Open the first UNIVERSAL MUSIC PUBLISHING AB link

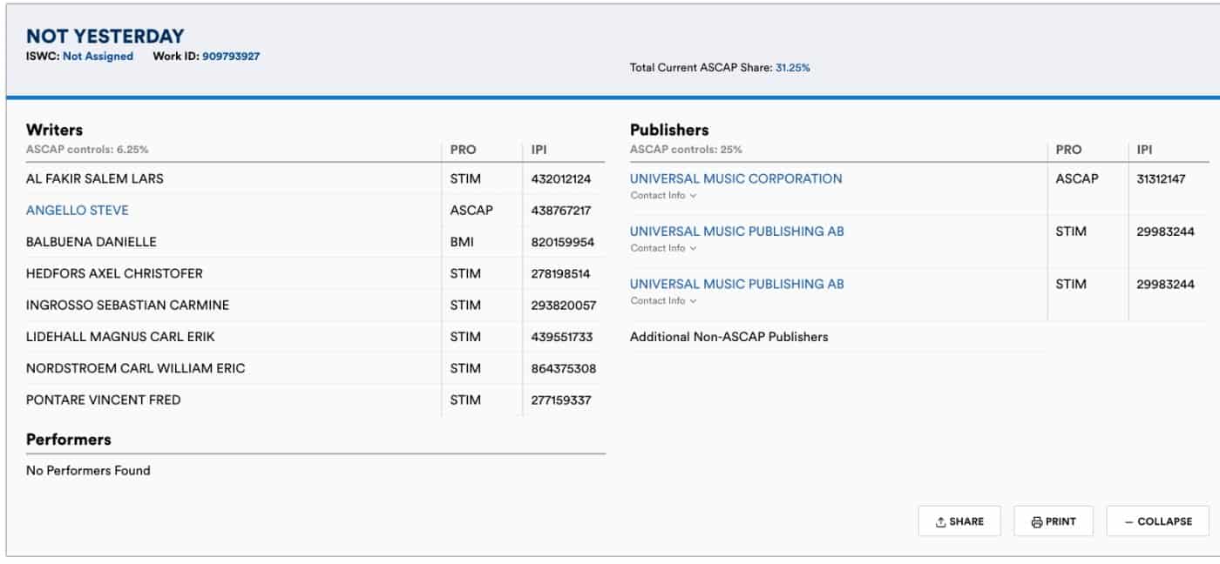(737, 232)
